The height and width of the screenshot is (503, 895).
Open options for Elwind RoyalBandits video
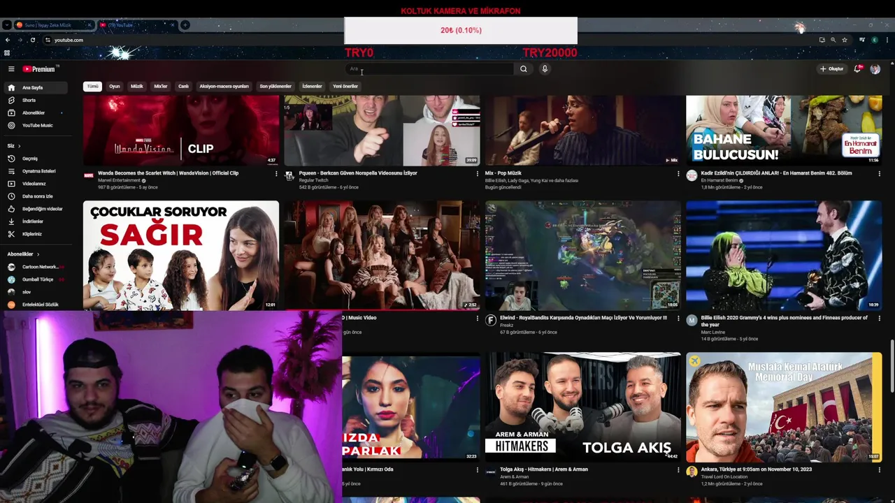[678, 318]
